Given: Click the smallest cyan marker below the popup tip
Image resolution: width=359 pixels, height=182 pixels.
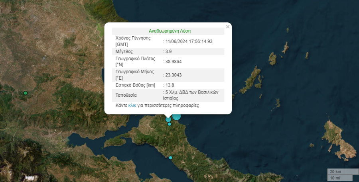Looking at the screenshot, I should tap(170, 124).
